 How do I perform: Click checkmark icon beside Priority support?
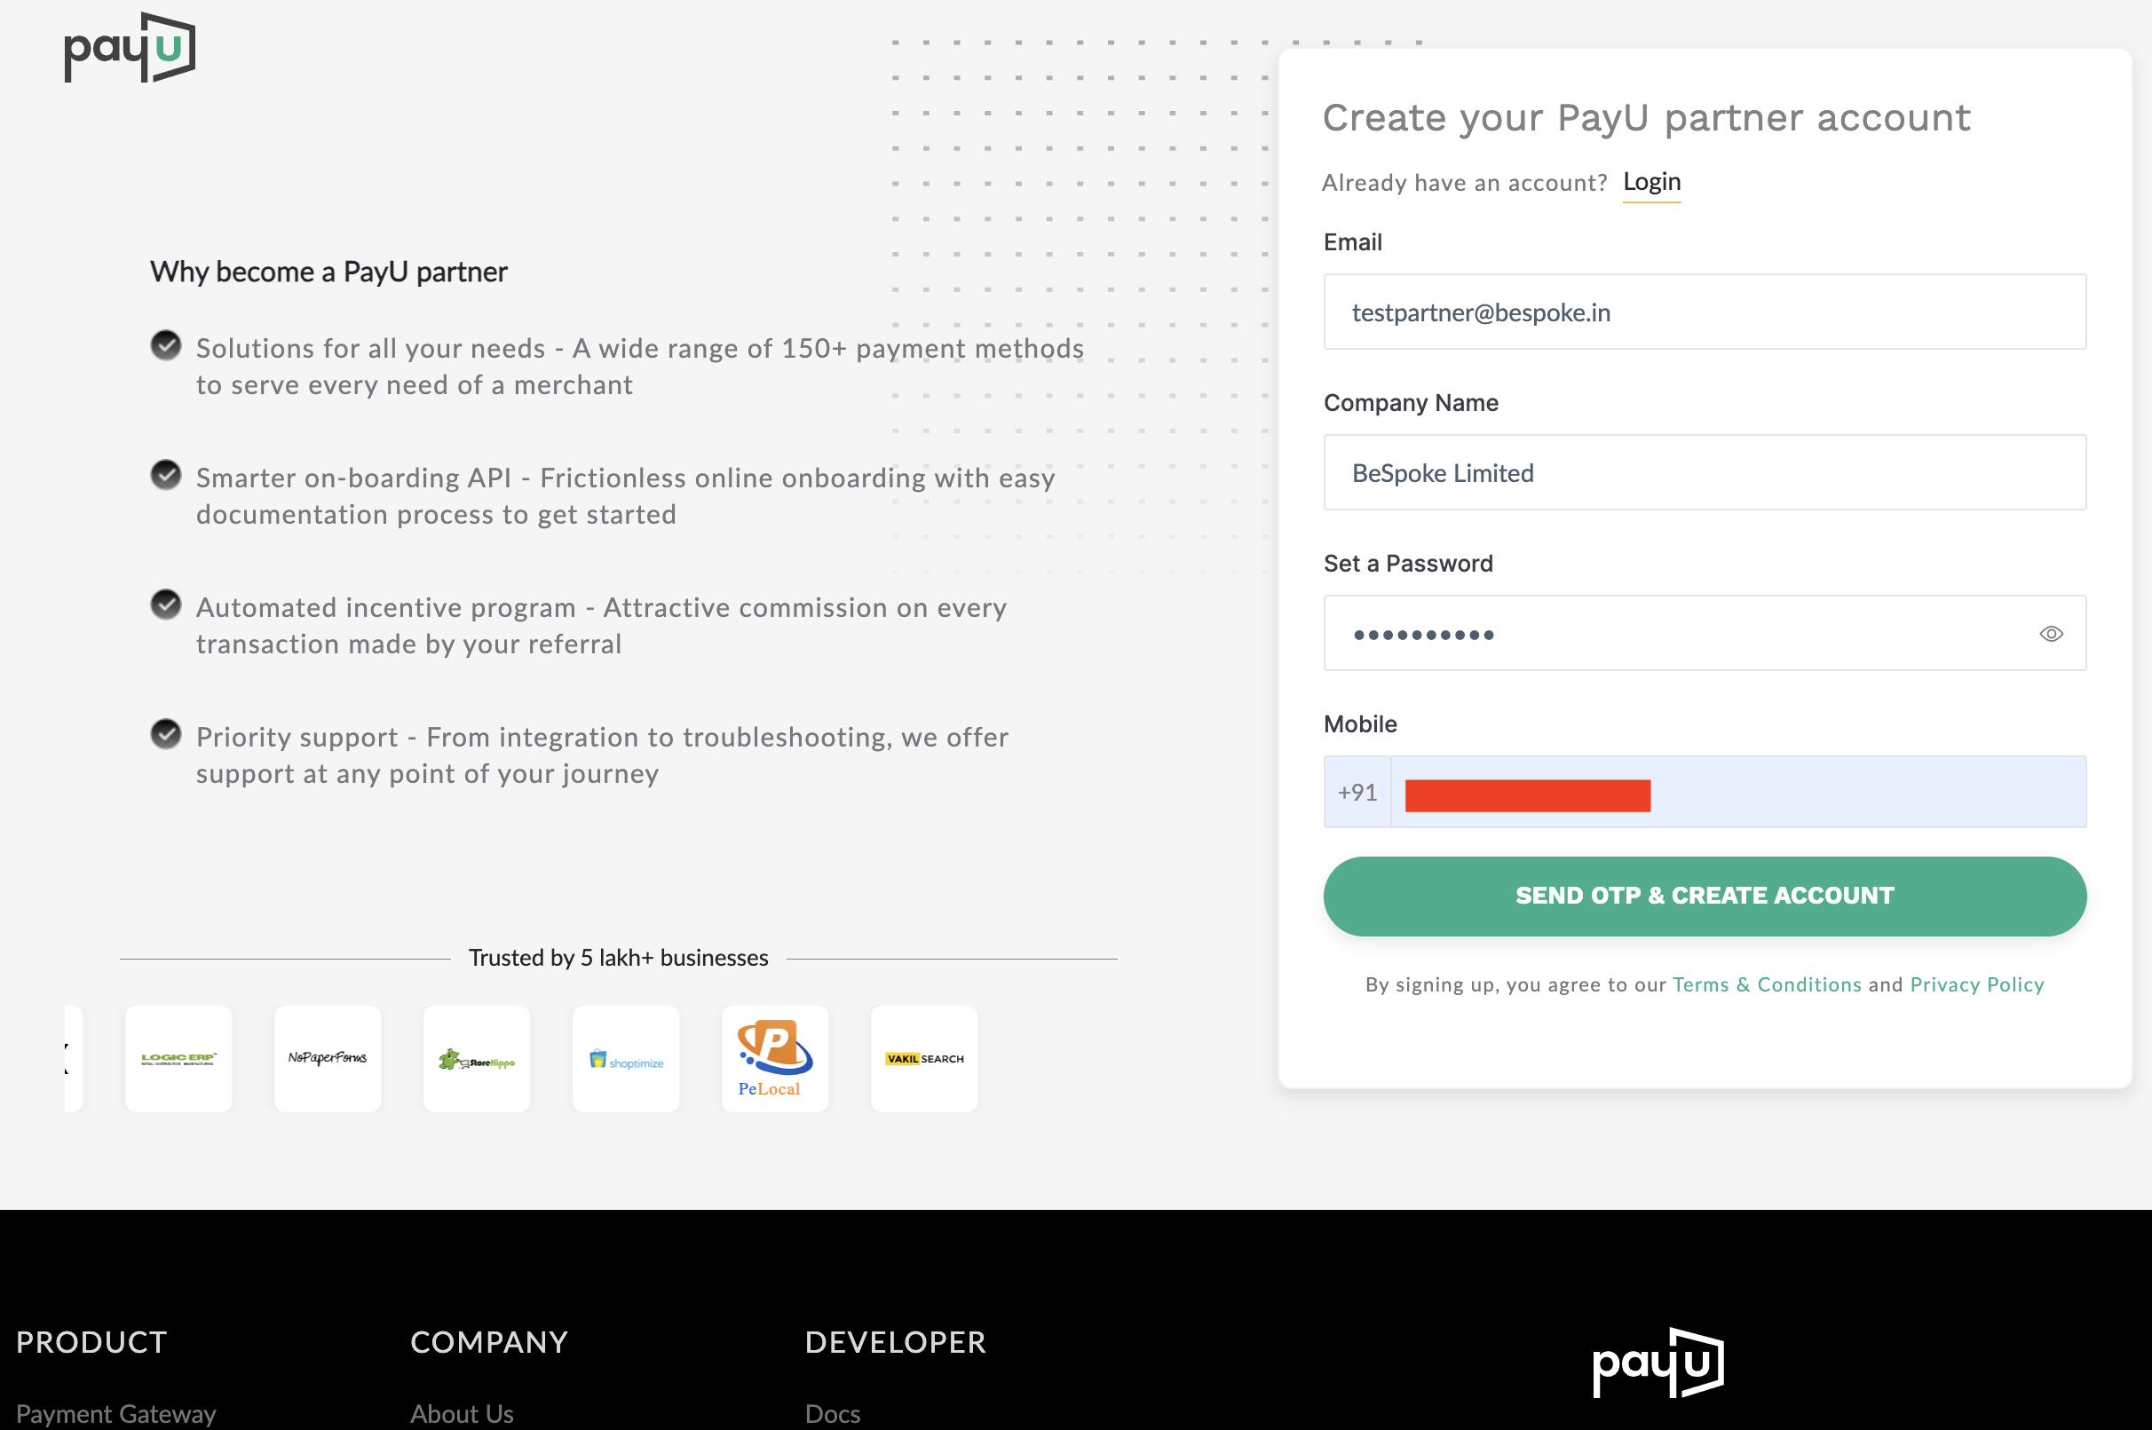click(166, 734)
